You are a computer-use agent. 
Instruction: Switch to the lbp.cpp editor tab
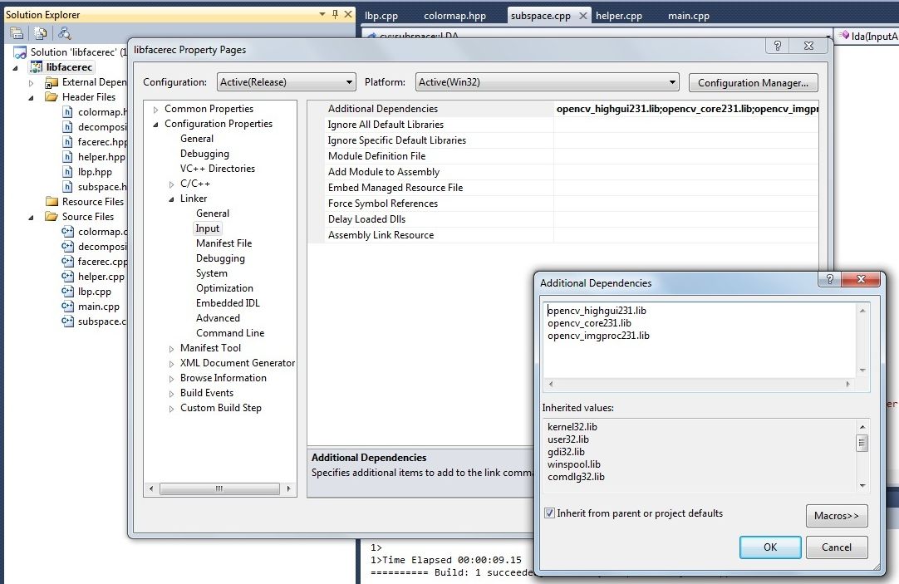tap(381, 16)
